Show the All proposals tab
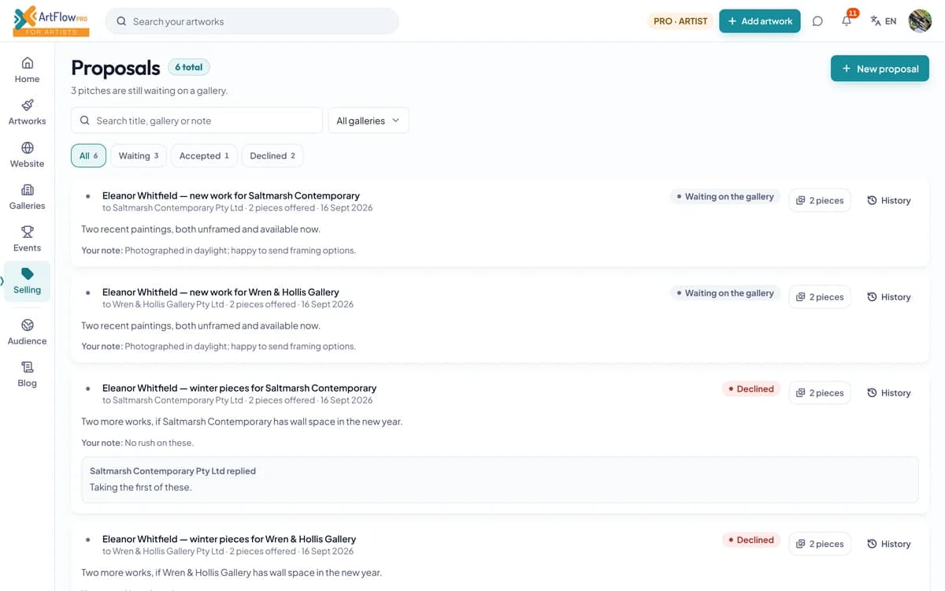Image resolution: width=945 pixels, height=591 pixels. 88,156
